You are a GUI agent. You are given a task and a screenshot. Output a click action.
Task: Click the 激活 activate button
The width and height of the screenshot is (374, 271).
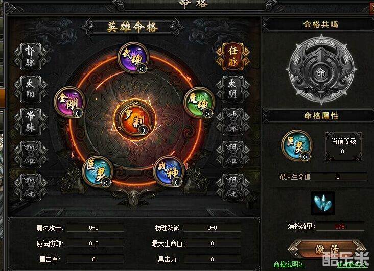coord(327,250)
